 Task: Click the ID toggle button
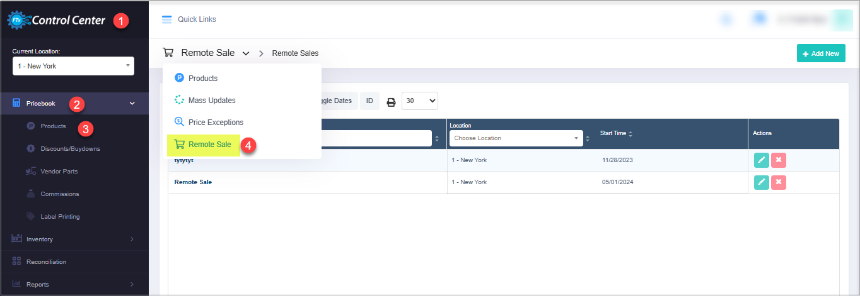[369, 101]
